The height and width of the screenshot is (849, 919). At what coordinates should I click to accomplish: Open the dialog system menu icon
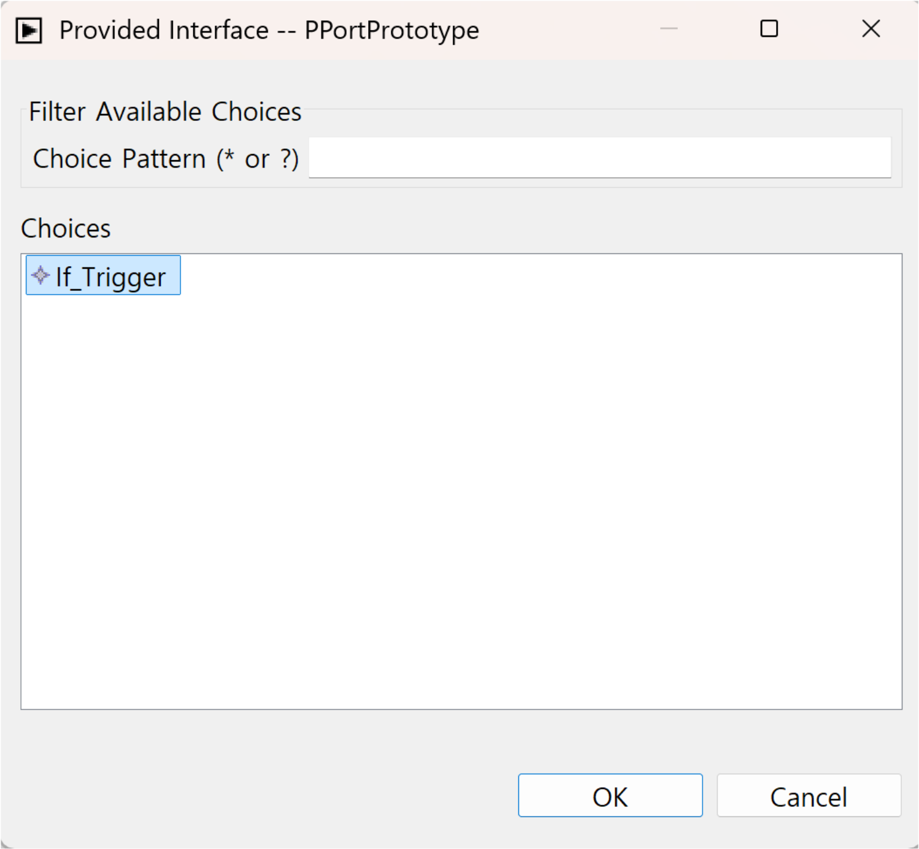[29, 30]
